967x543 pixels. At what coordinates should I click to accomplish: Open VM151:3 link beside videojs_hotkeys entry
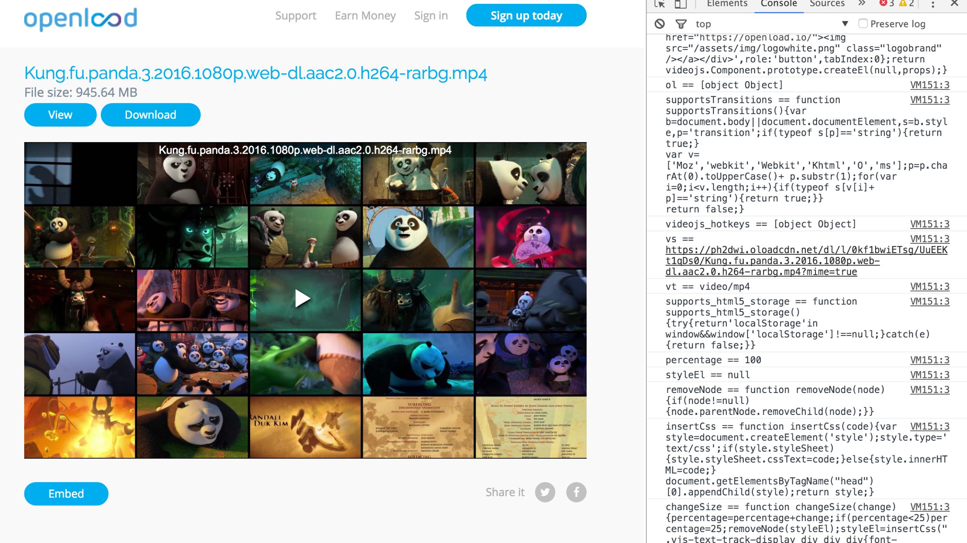click(x=930, y=224)
